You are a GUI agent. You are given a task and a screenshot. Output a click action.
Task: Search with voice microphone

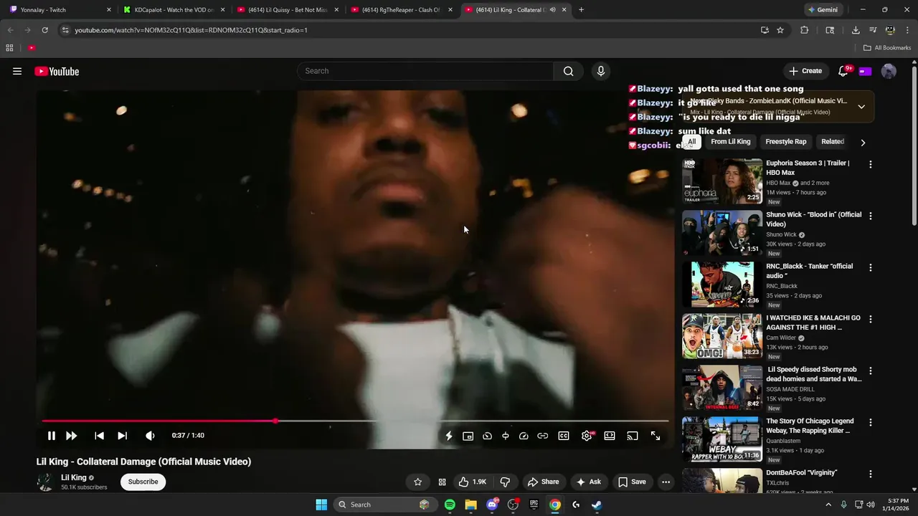[601, 71]
